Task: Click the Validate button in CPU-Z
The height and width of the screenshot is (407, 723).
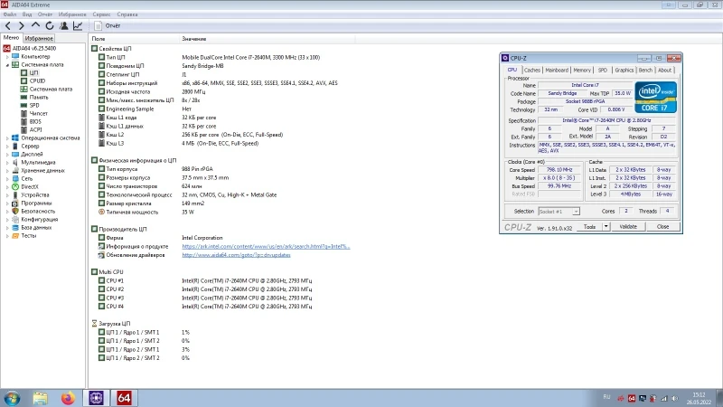Action: (628, 227)
